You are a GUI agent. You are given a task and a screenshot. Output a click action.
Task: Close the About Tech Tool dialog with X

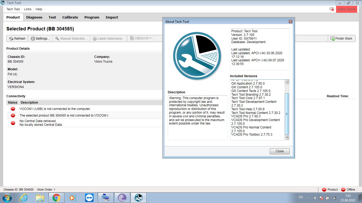290,22
